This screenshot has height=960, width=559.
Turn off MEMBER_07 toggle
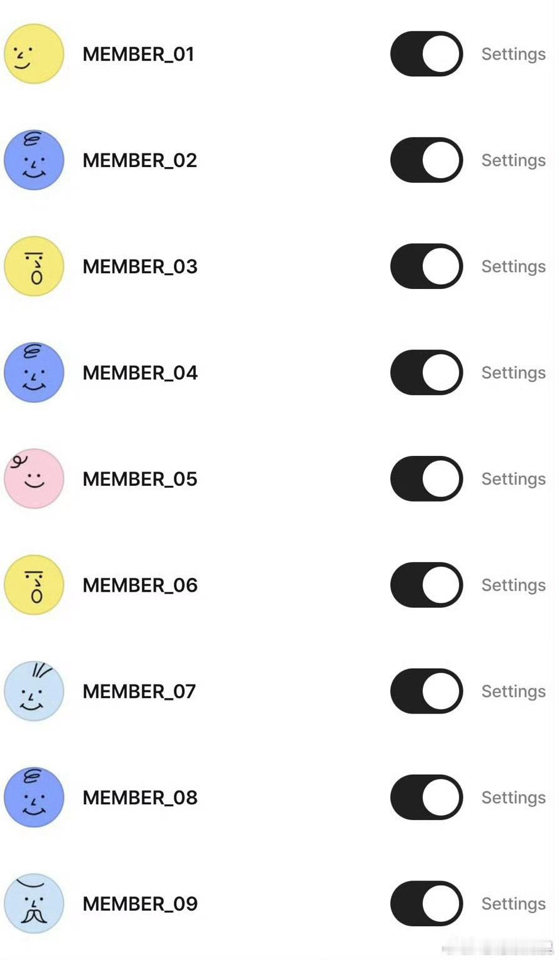pyautogui.click(x=426, y=691)
